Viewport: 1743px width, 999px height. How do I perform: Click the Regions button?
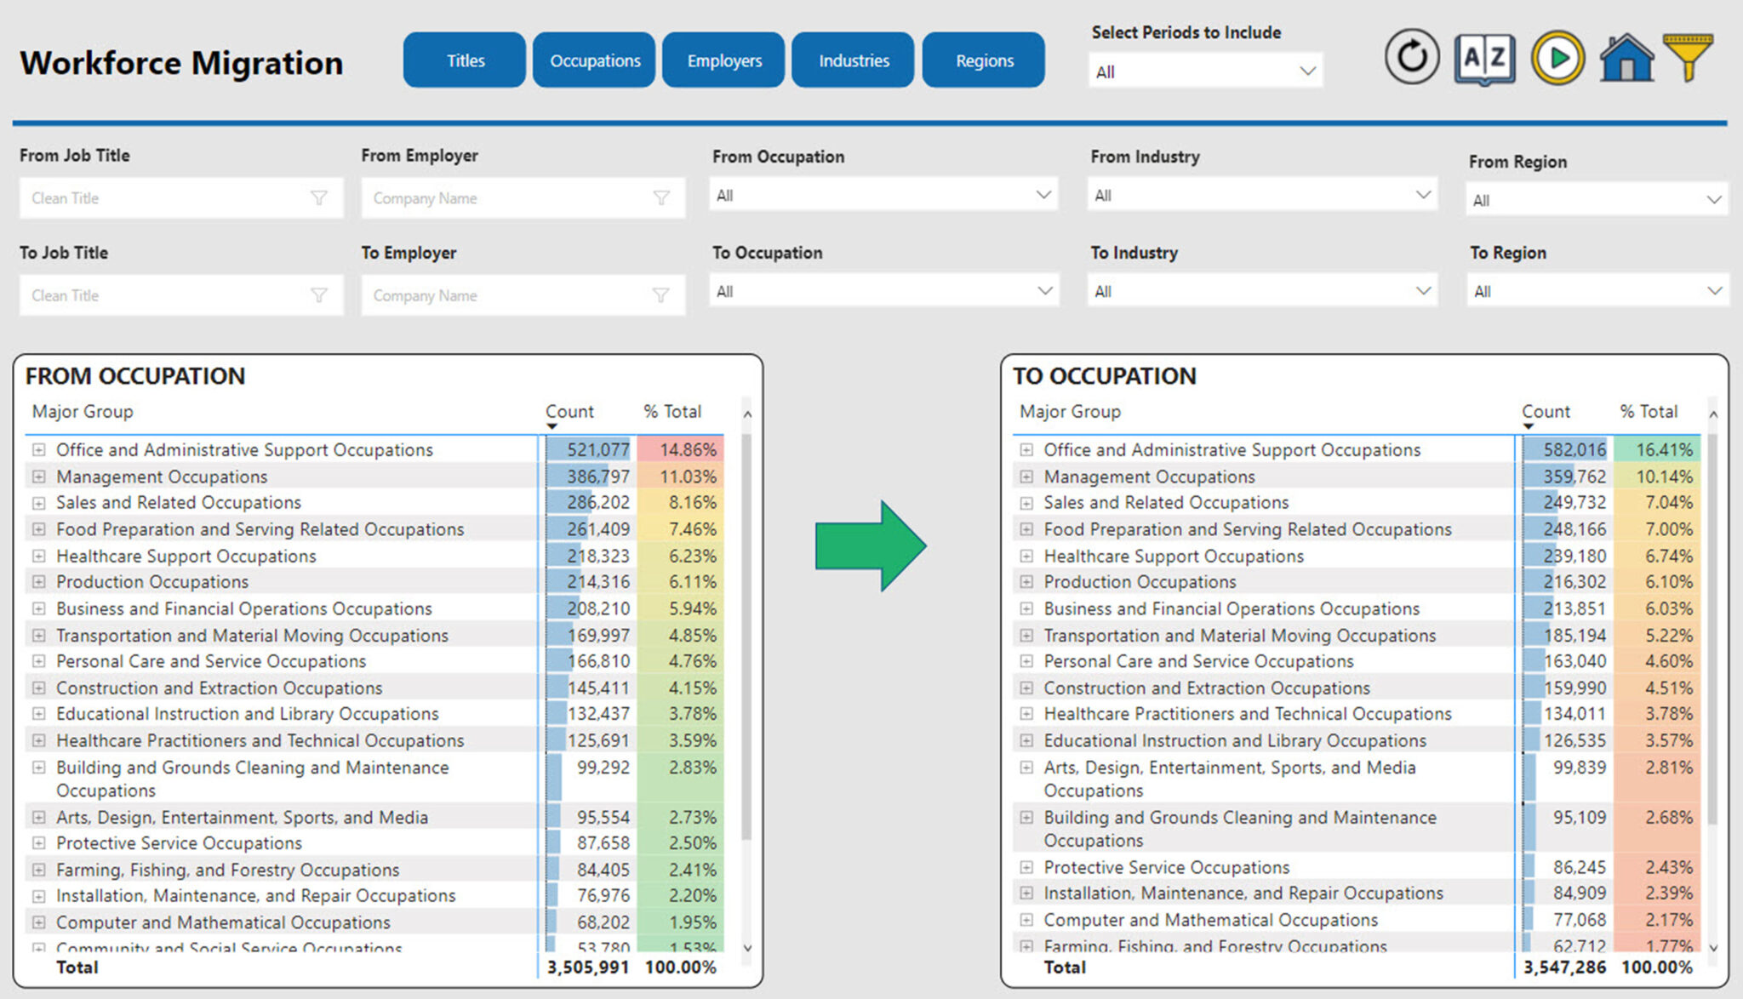(984, 60)
